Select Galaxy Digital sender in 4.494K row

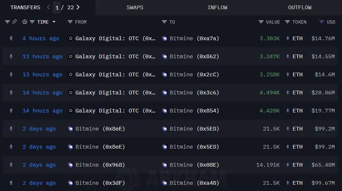click(115, 93)
